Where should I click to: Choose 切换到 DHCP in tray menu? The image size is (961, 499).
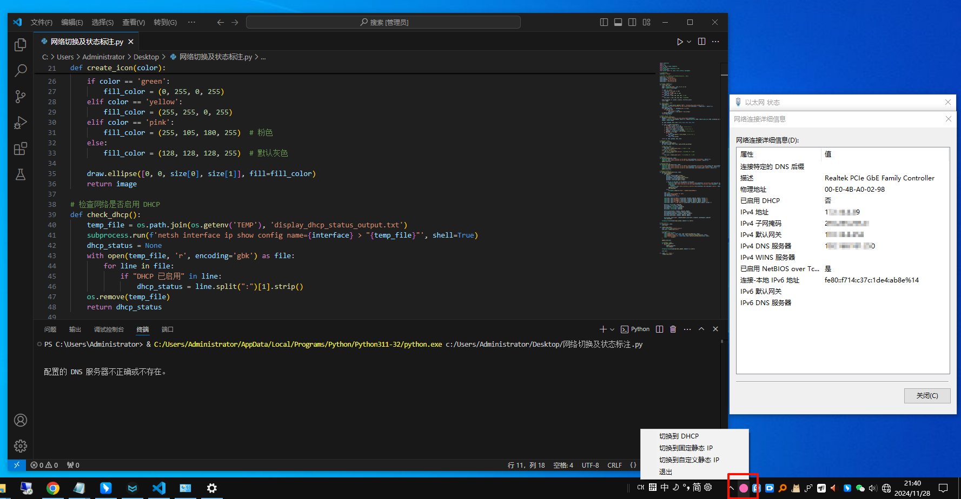pyautogui.click(x=694, y=436)
